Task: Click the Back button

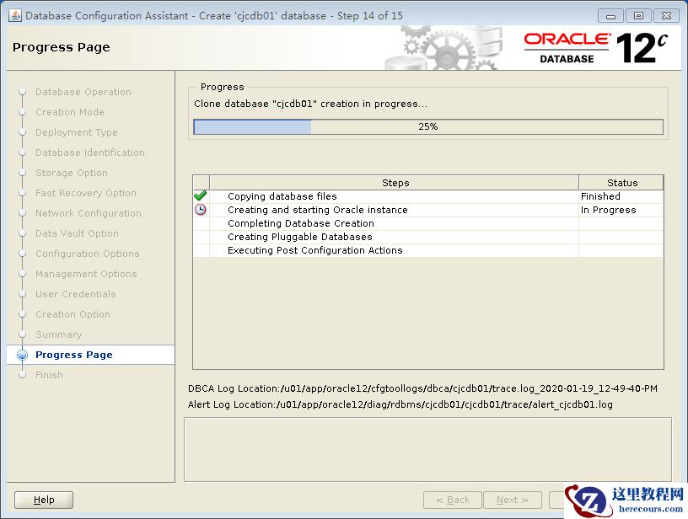Action: (452, 500)
